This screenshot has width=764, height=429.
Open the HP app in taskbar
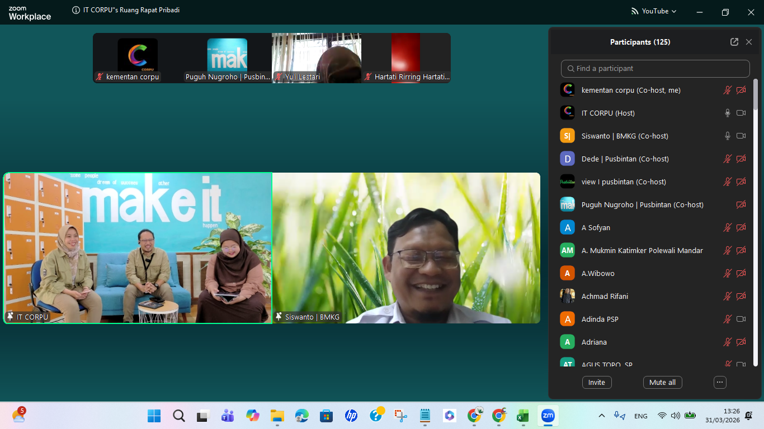(351, 416)
